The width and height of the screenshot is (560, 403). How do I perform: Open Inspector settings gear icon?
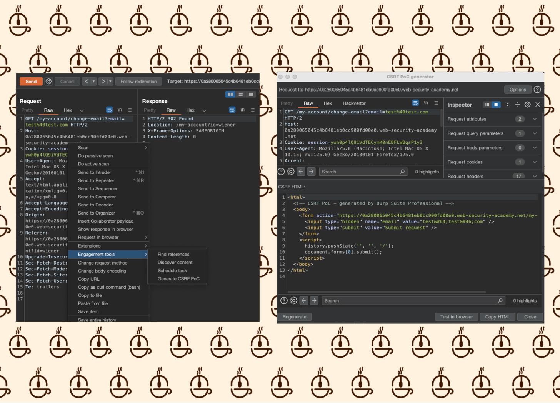tap(528, 105)
